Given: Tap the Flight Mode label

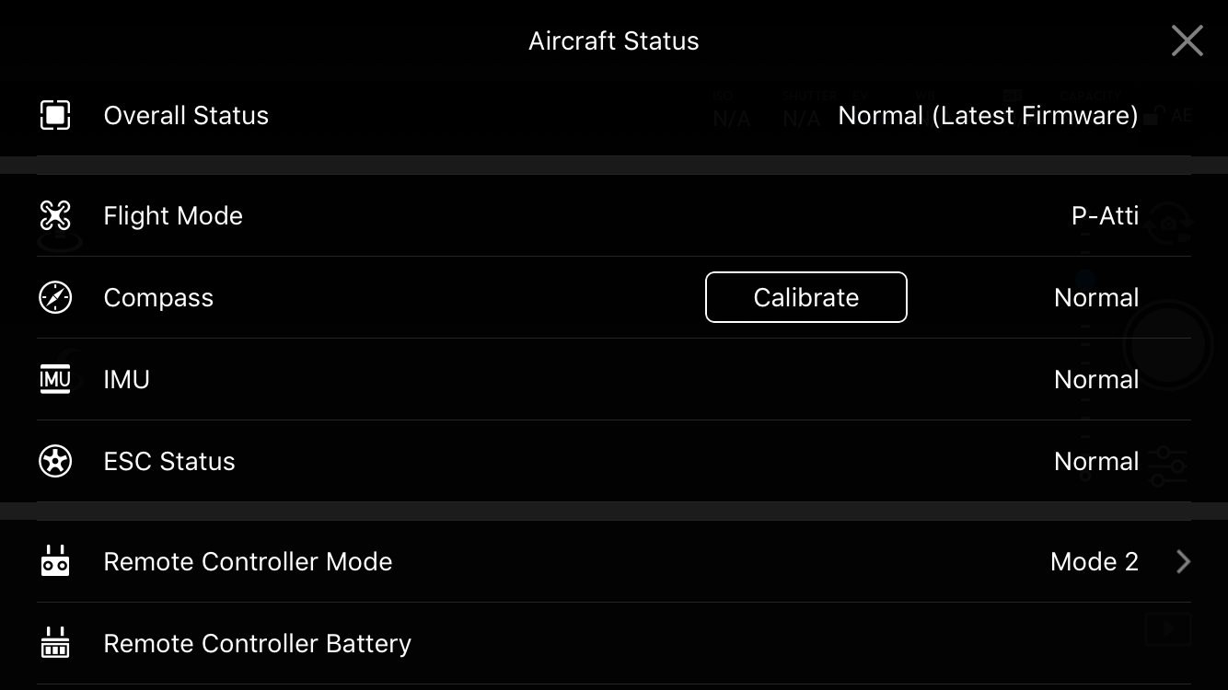Looking at the screenshot, I should pos(173,215).
